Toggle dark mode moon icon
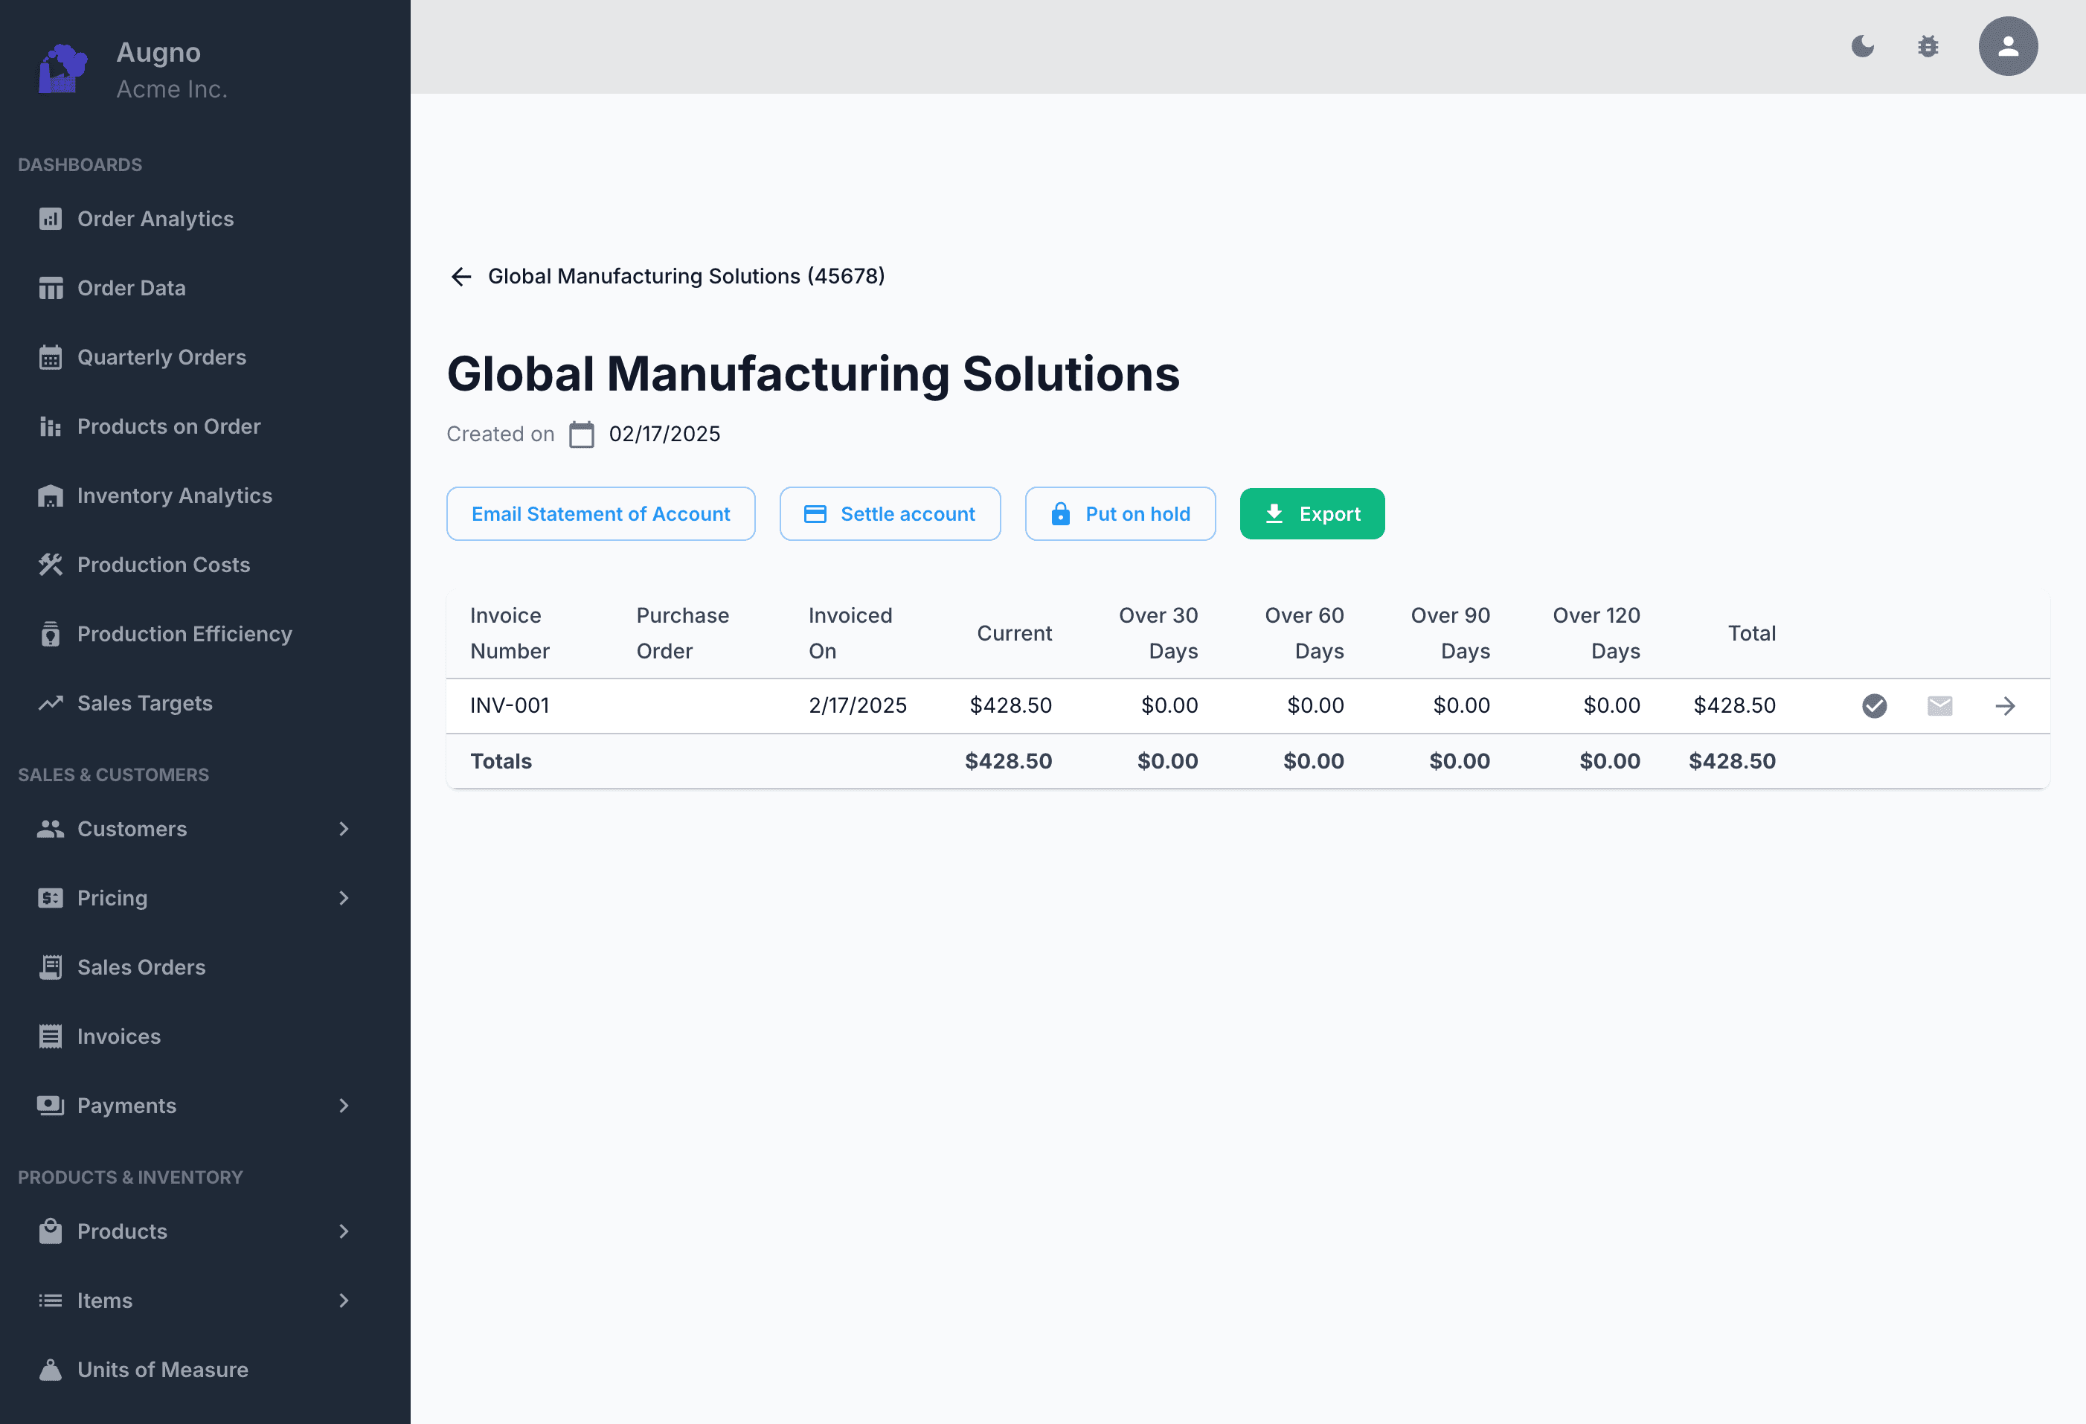The image size is (2086, 1424). 1863,46
